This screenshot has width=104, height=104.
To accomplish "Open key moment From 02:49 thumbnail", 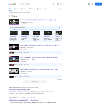I will pos(48,33).
